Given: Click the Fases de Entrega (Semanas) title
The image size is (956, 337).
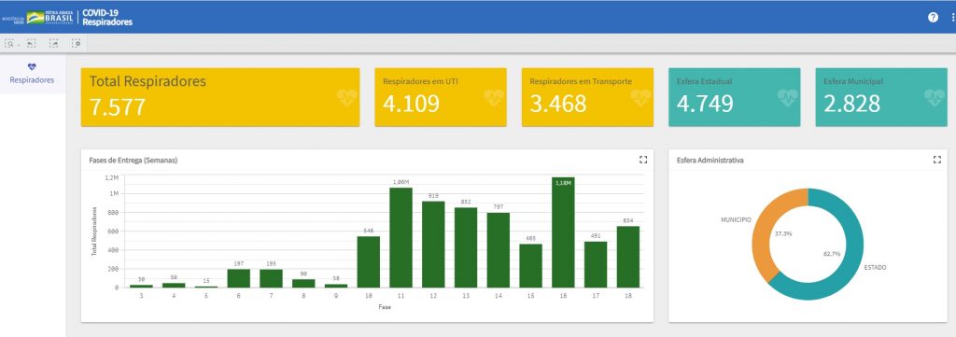Looking at the screenshot, I should [x=134, y=161].
